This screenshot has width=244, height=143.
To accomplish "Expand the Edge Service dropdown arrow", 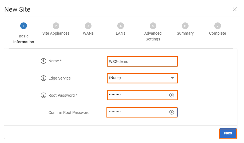I will tap(172, 78).
